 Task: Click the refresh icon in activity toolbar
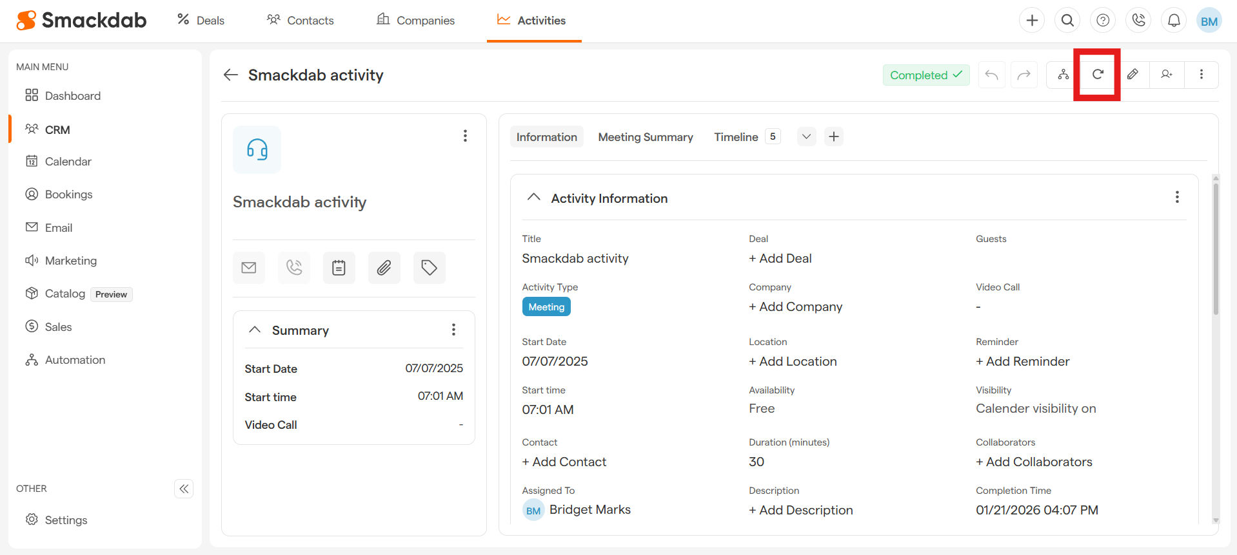point(1097,75)
